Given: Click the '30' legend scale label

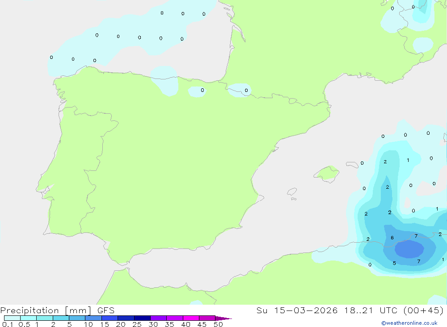Looking at the screenshot, I should pyautogui.click(x=153, y=324).
